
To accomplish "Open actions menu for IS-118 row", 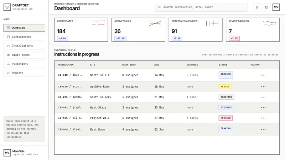I will coord(263,87).
